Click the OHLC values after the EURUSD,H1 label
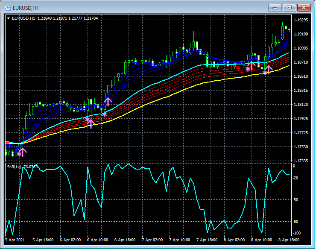Image resolution: width=316 pixels, height=249 pixels. [x=67, y=18]
